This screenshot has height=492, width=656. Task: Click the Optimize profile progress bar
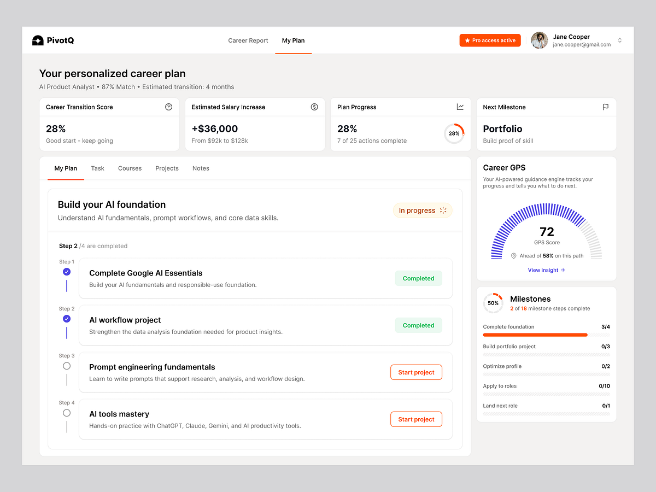(547, 374)
